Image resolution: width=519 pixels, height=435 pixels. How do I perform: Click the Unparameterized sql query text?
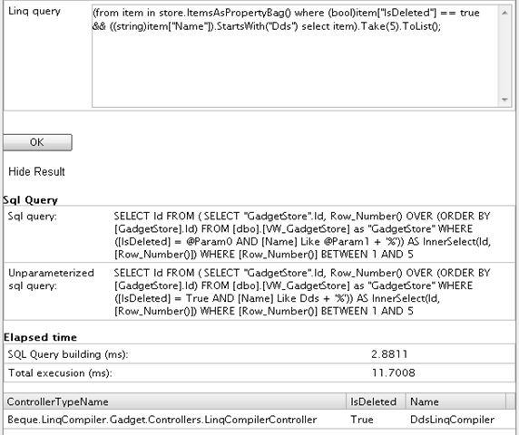pyautogui.click(x=302, y=292)
